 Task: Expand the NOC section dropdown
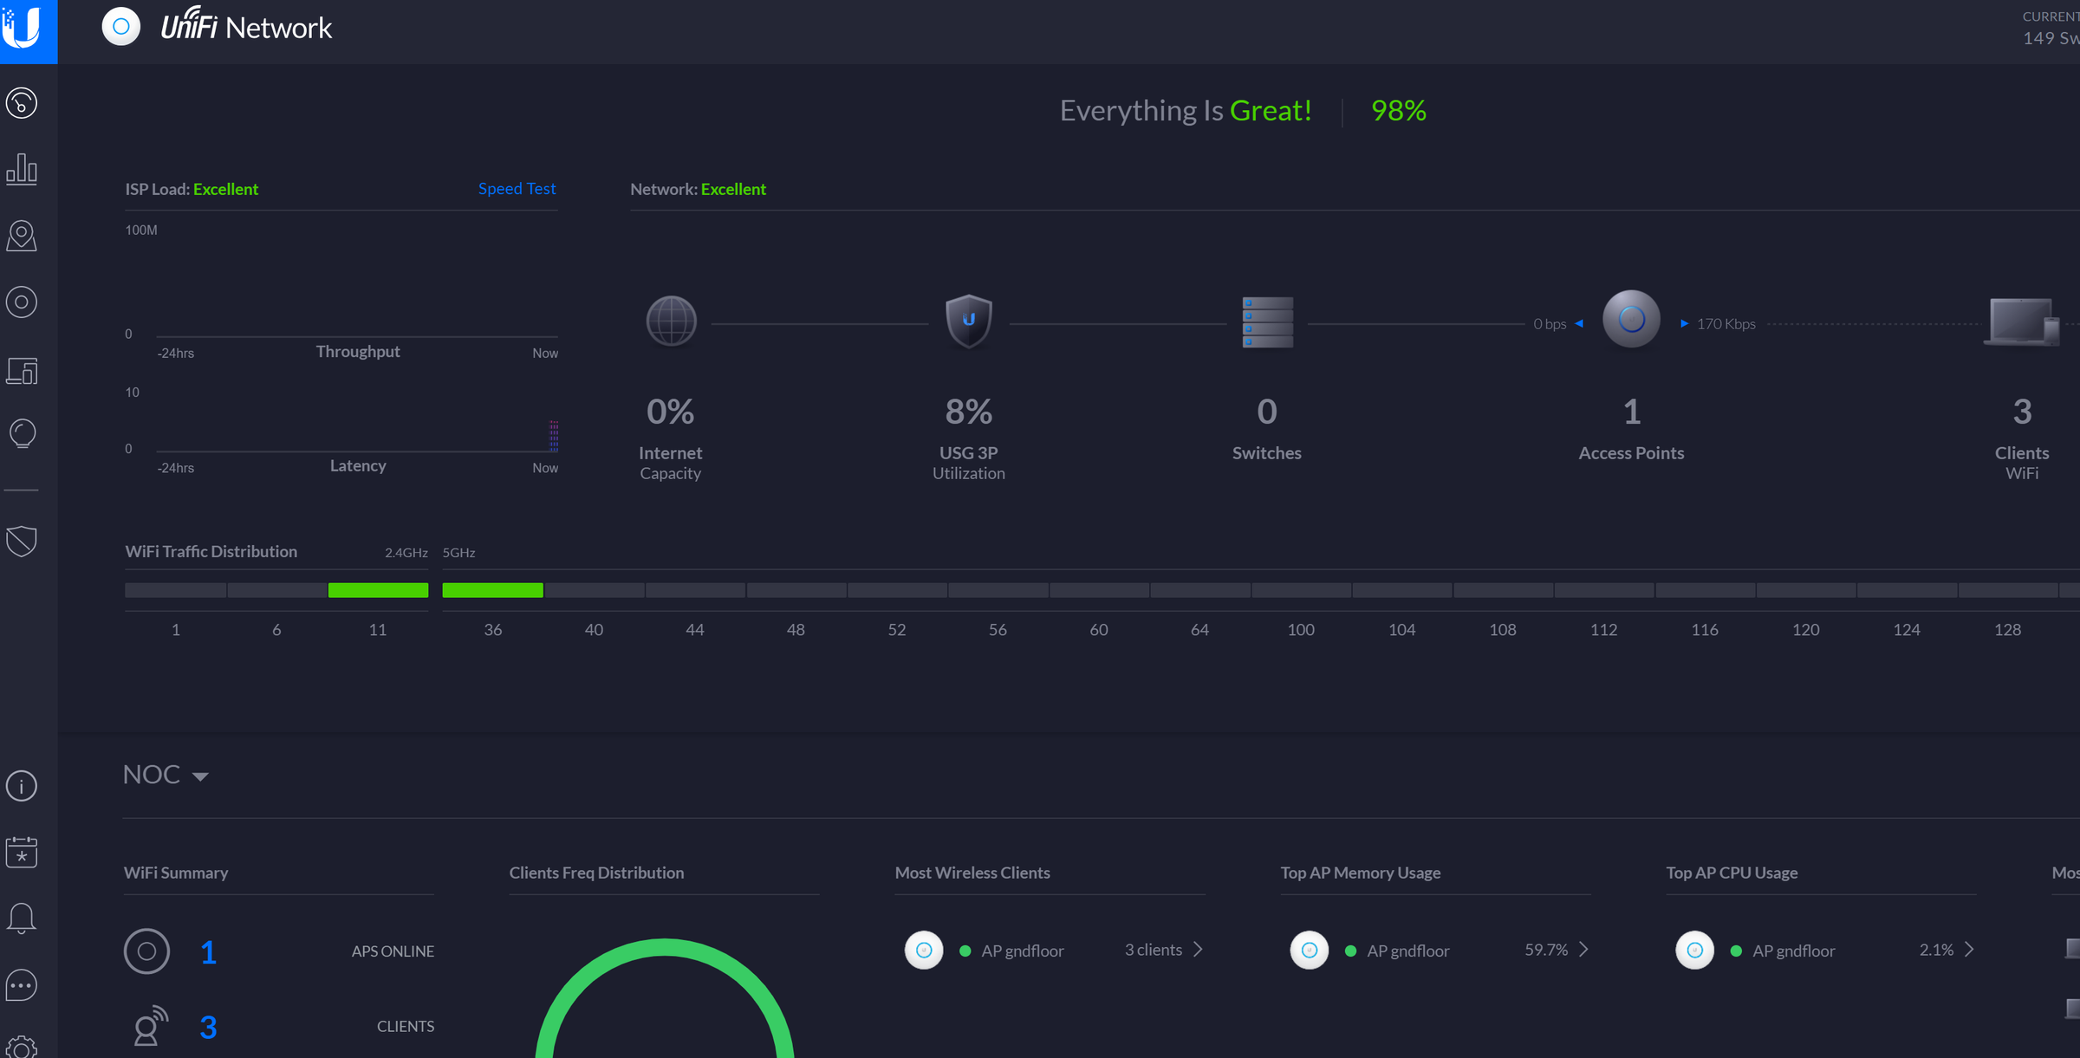202,775
